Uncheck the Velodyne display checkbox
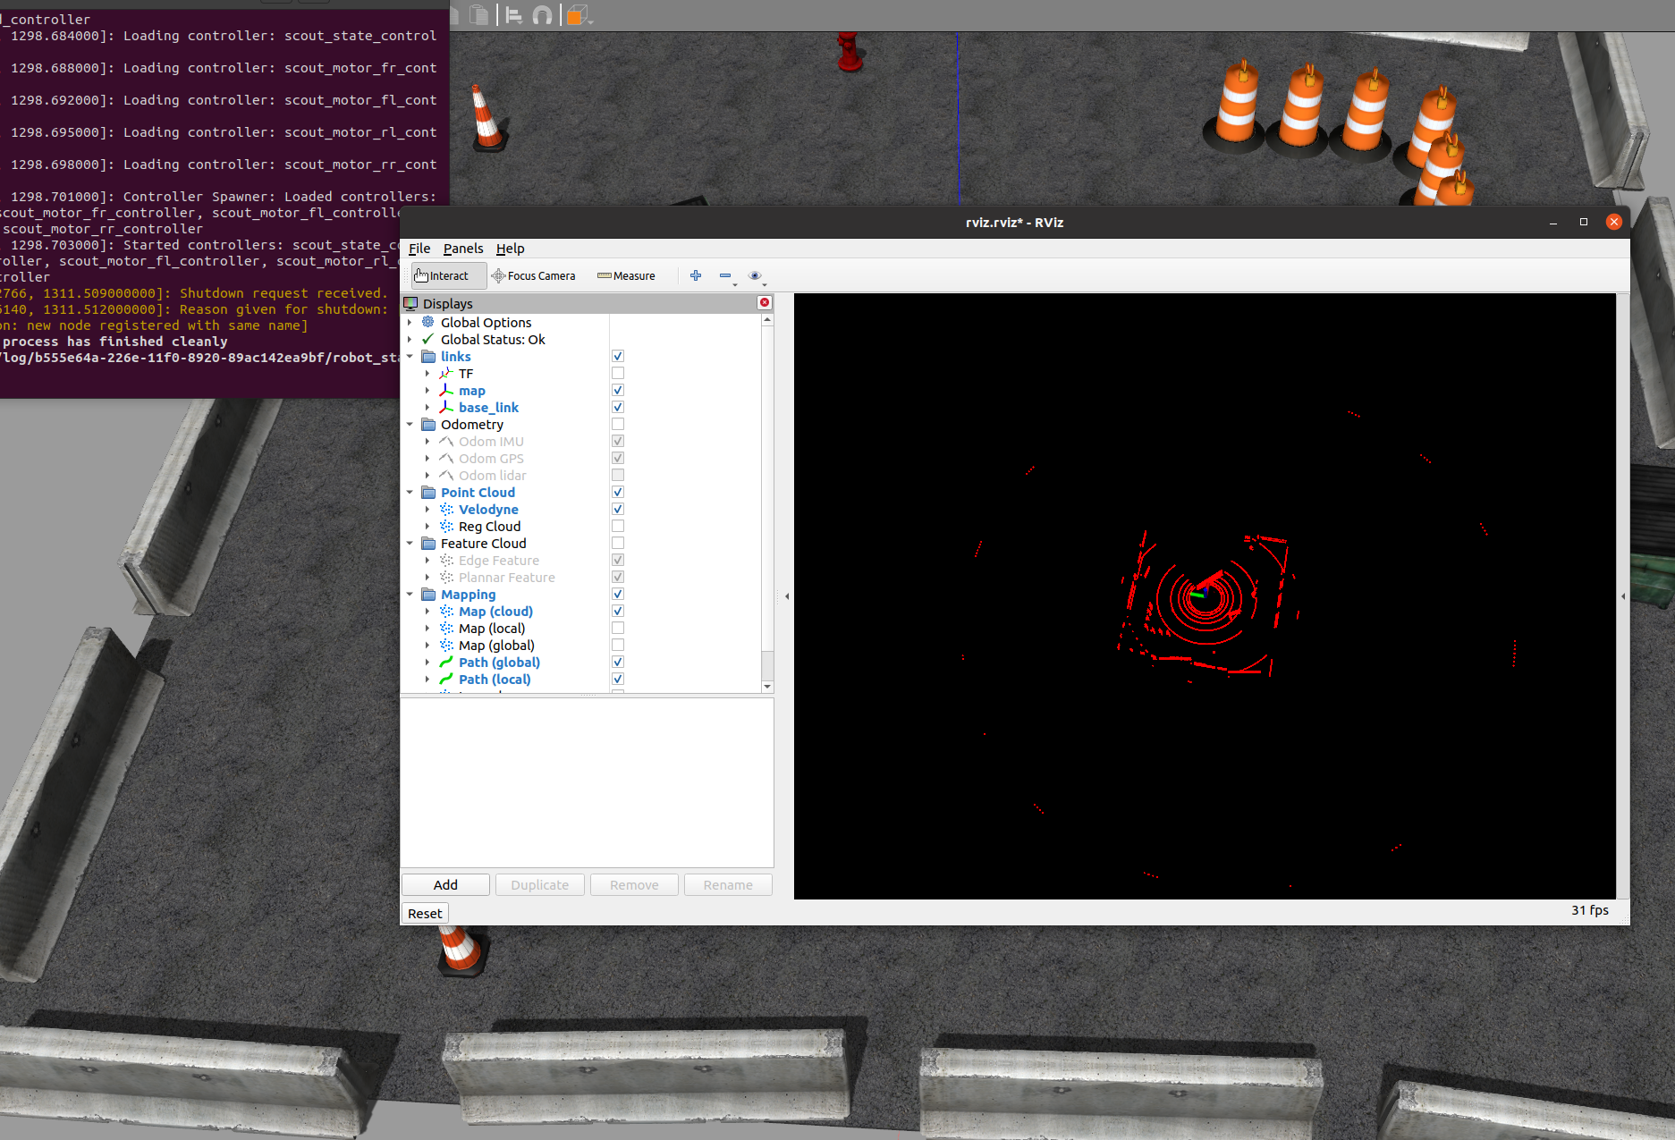 pos(618,509)
